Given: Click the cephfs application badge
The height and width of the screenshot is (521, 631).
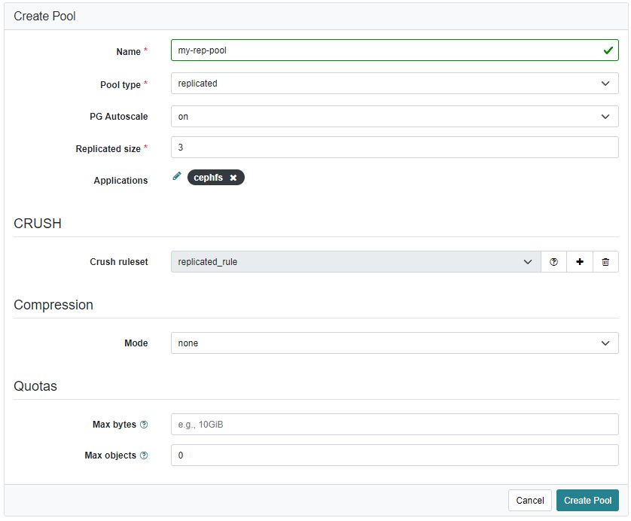Looking at the screenshot, I should pyautogui.click(x=209, y=178).
